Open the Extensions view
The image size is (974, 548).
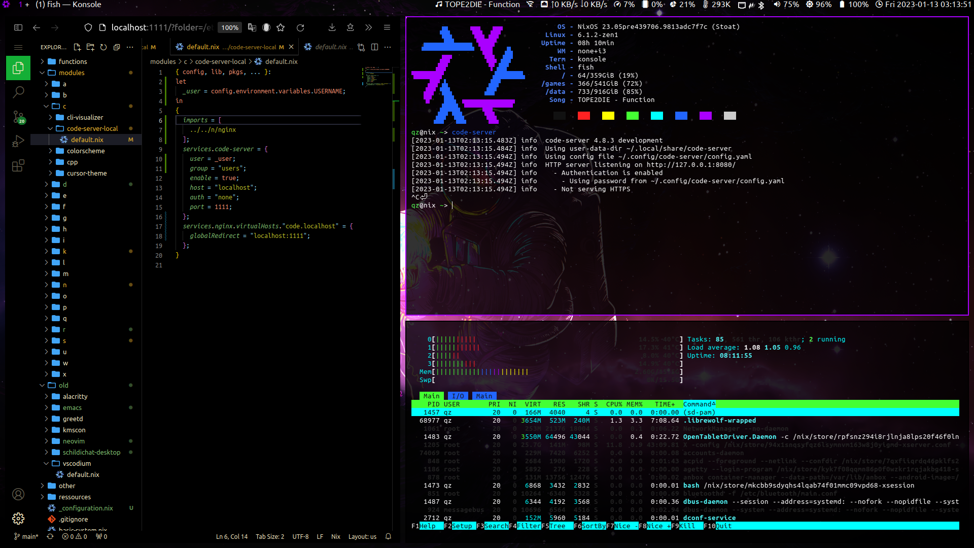(18, 165)
